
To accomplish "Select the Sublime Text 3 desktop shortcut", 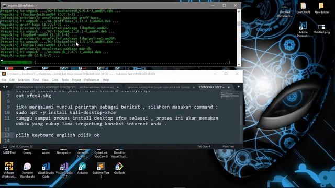I will click(101, 170).
